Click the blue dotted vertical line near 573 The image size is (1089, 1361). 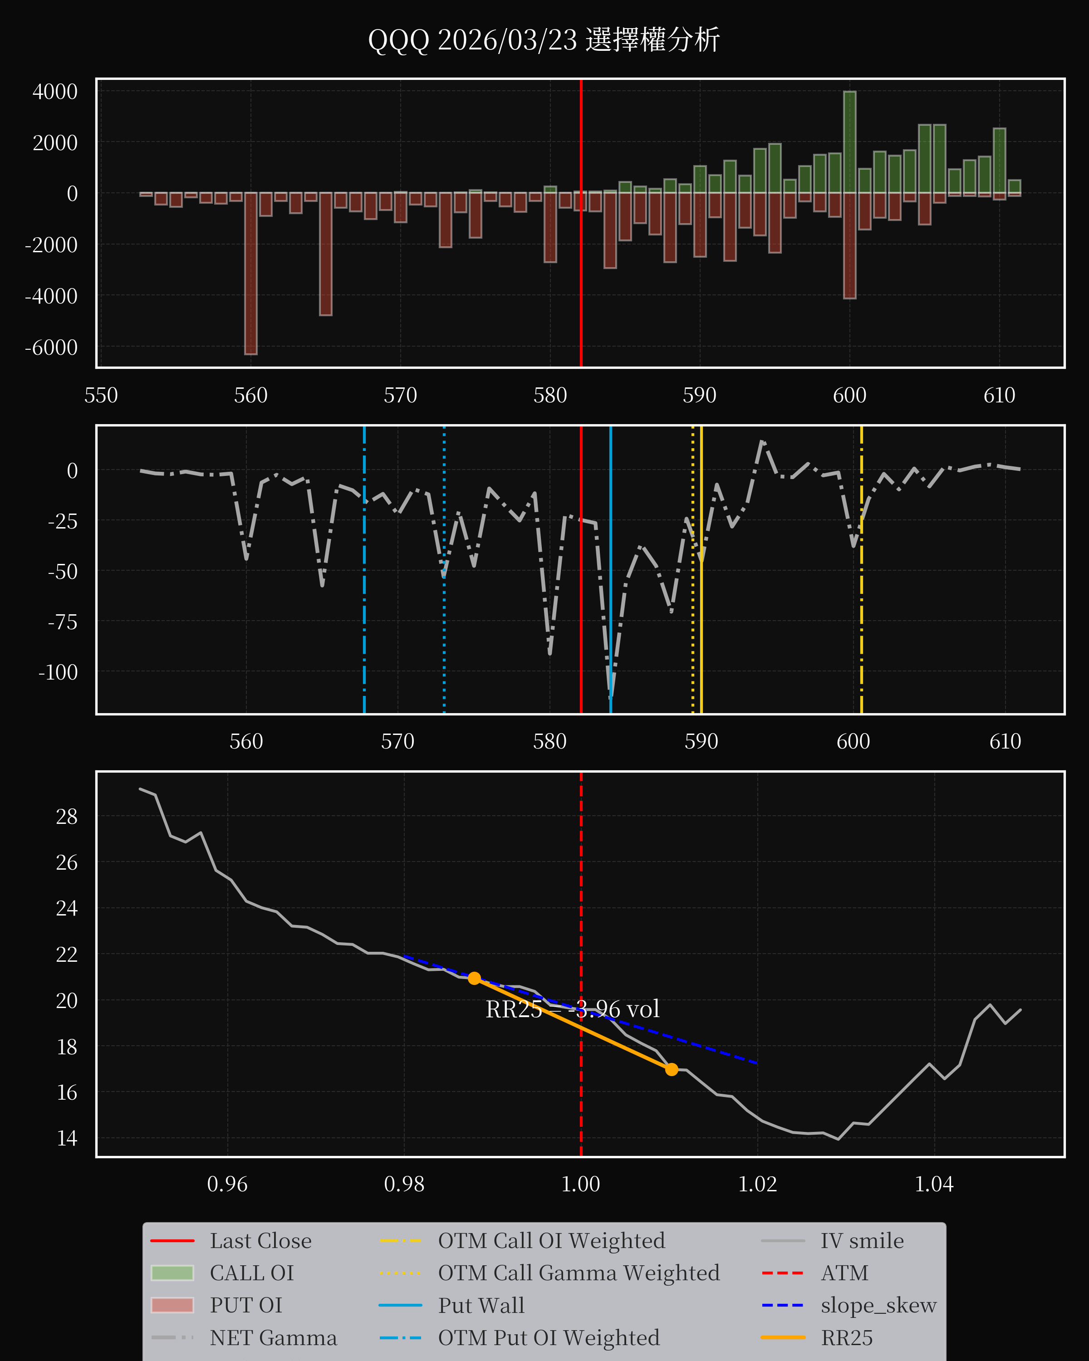point(444,569)
